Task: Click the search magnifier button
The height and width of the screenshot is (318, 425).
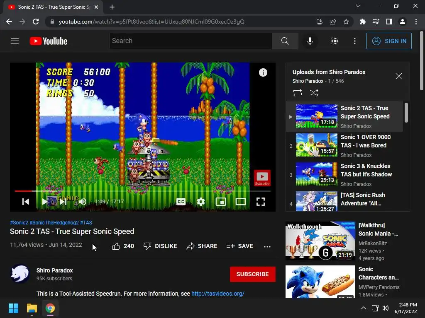Action: (285, 41)
